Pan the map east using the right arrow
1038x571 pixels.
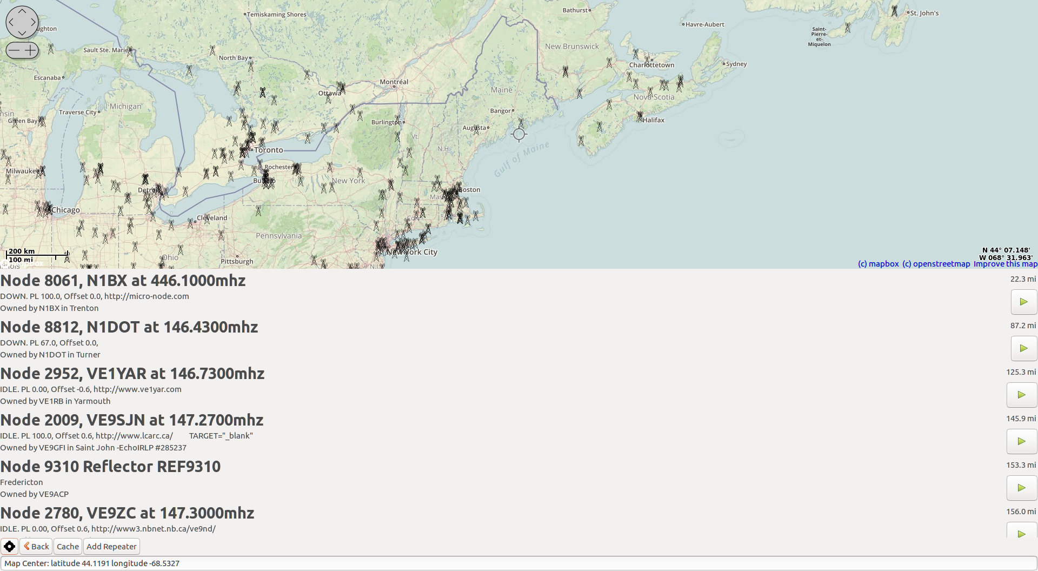[x=35, y=22]
